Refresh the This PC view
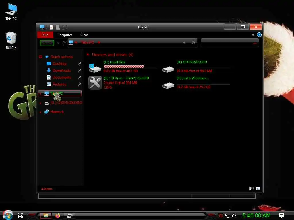The image size is (294, 220). [x=193, y=43]
